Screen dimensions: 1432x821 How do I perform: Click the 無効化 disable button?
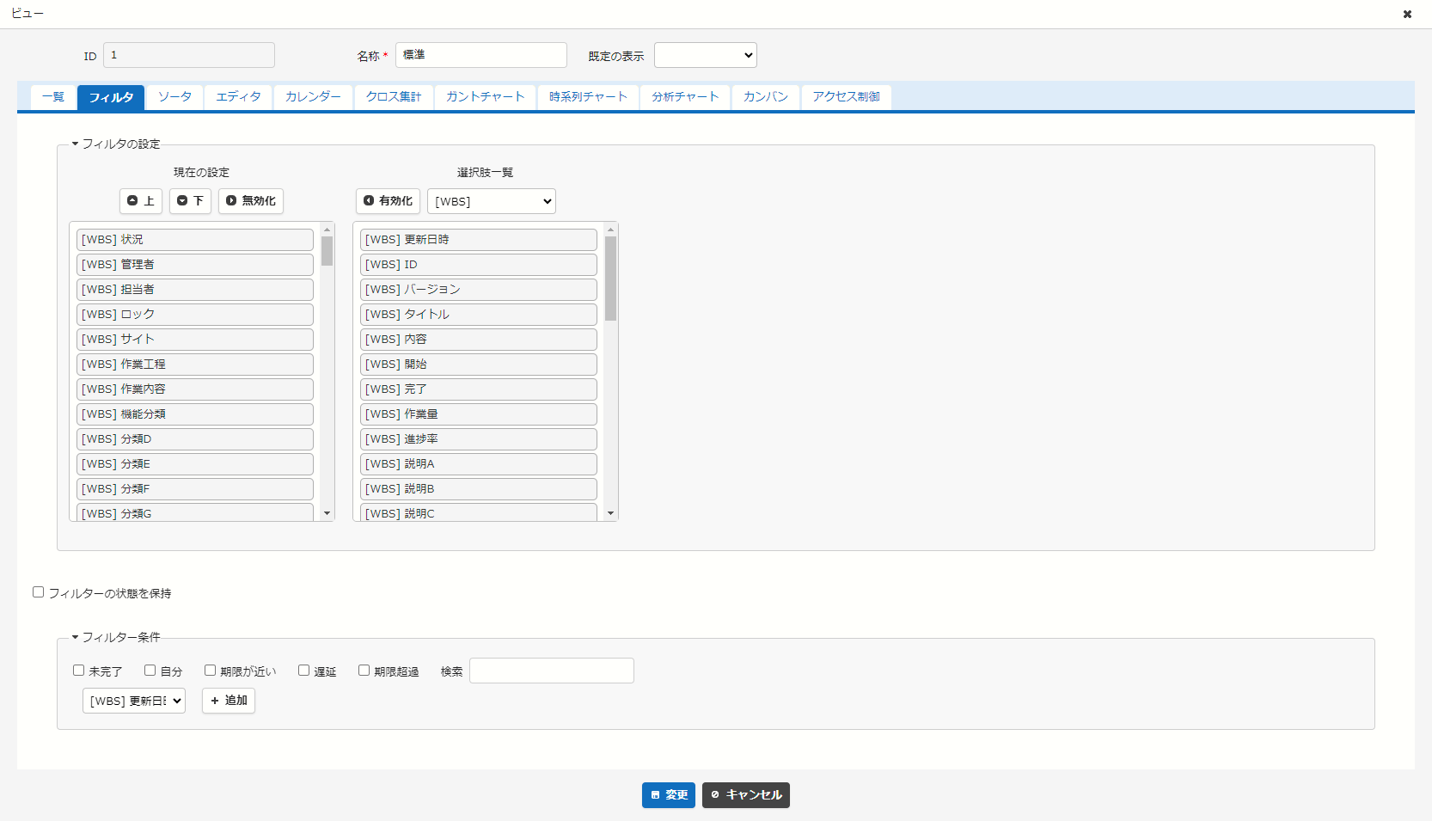(x=251, y=200)
